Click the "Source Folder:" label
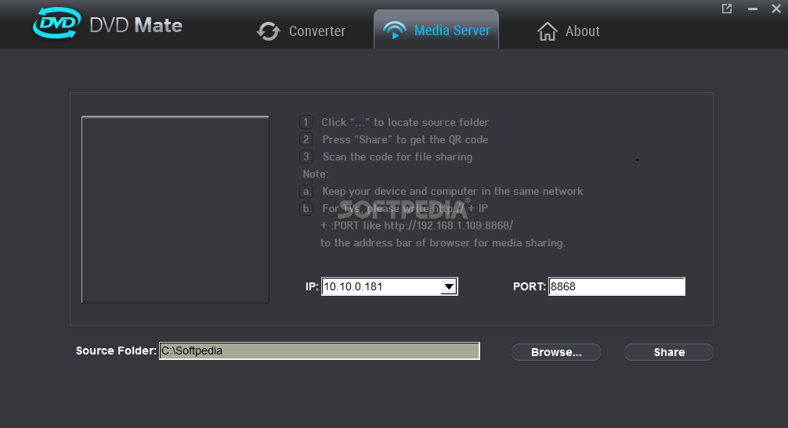This screenshot has width=788, height=428. (116, 351)
